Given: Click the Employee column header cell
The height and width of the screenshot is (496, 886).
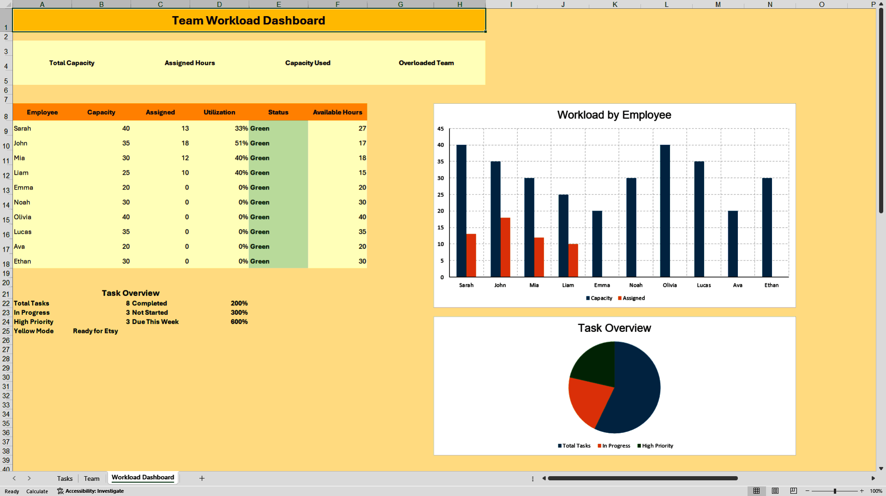Looking at the screenshot, I should pos(42,112).
